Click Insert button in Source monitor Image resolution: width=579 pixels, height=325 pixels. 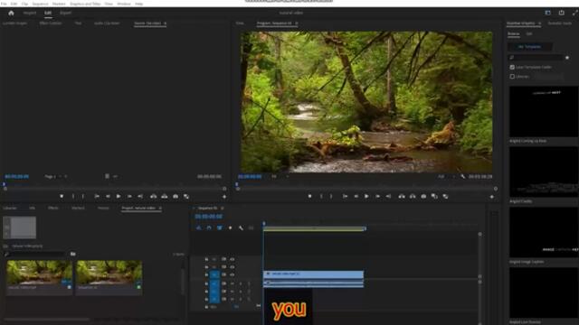153,197
